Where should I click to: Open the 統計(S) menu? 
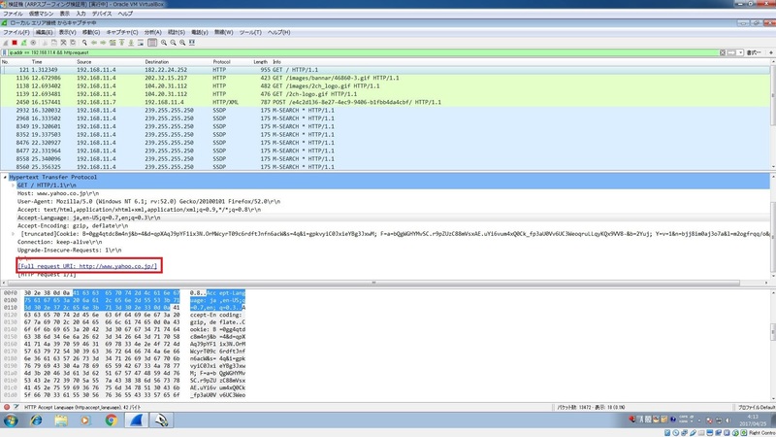(177, 32)
